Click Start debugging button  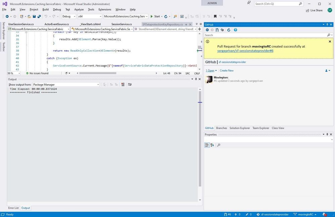(155, 16)
